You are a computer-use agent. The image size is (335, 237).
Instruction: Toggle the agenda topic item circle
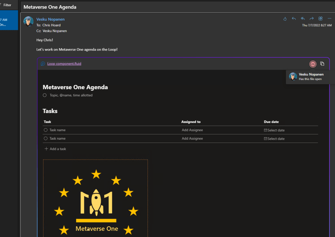45,95
